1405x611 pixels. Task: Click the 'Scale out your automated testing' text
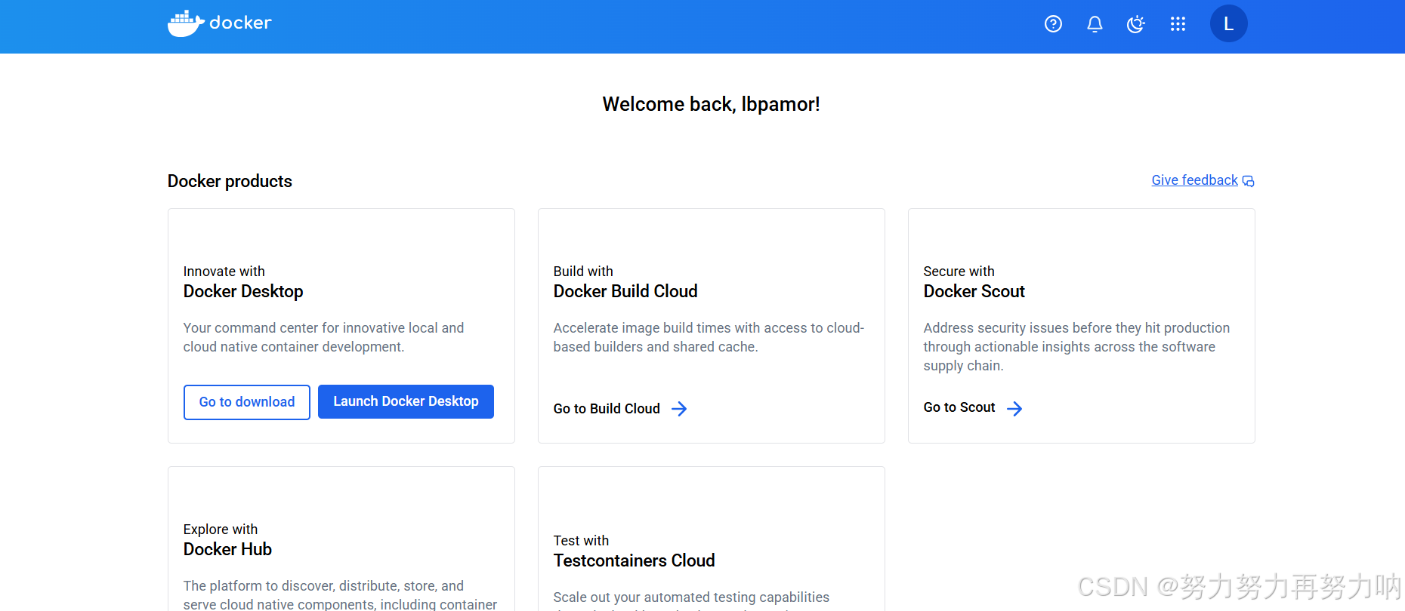tap(691, 600)
